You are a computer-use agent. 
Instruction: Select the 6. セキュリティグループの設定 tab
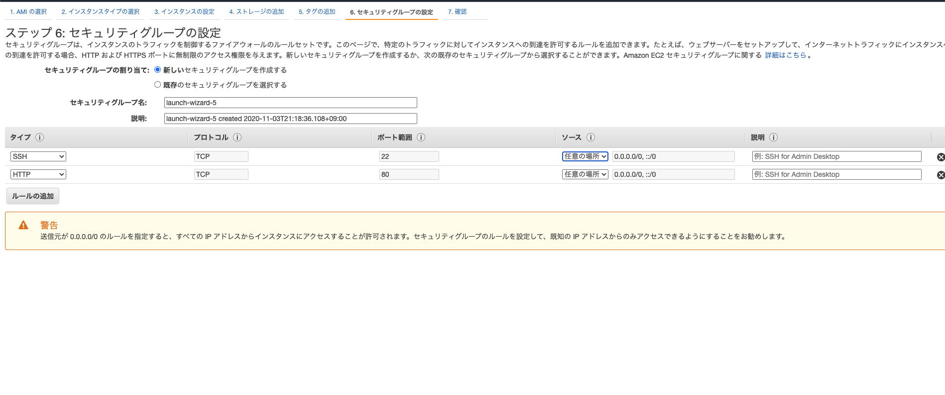coord(391,12)
